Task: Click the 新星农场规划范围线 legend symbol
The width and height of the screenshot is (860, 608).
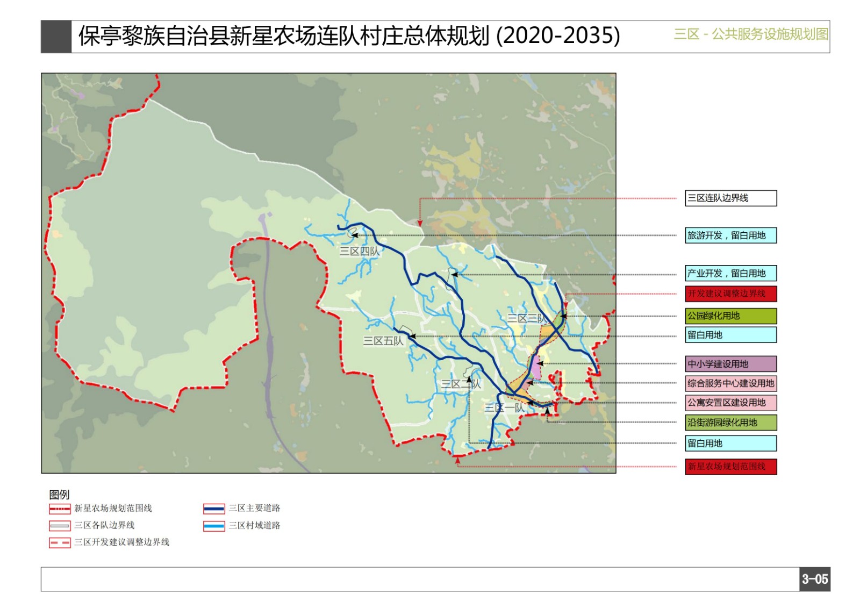Action: point(60,509)
